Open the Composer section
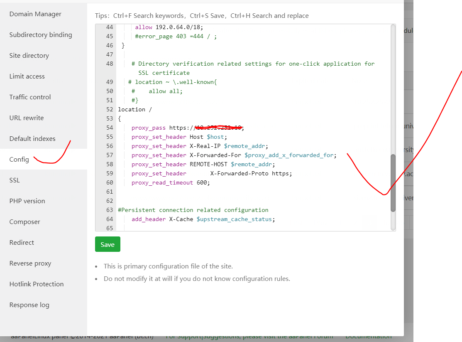This screenshot has width=462, height=342. pos(25,222)
